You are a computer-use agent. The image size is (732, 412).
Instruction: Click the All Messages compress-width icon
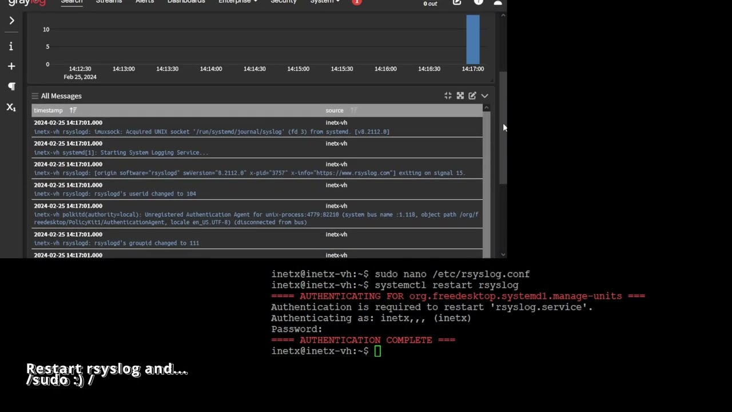(x=448, y=96)
